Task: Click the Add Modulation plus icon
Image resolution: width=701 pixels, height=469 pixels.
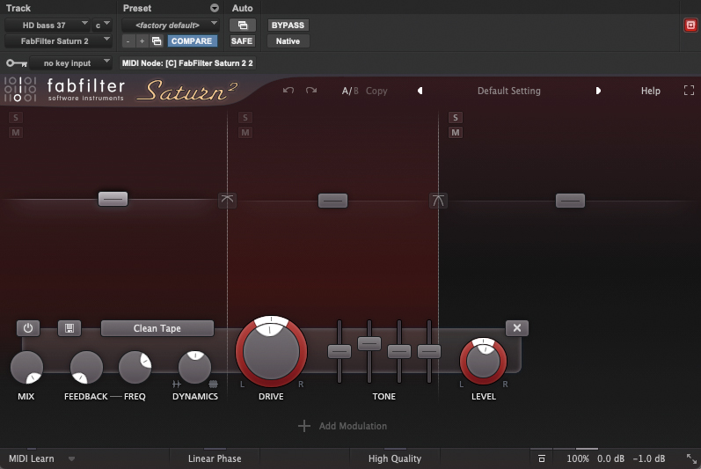Action: (x=304, y=426)
